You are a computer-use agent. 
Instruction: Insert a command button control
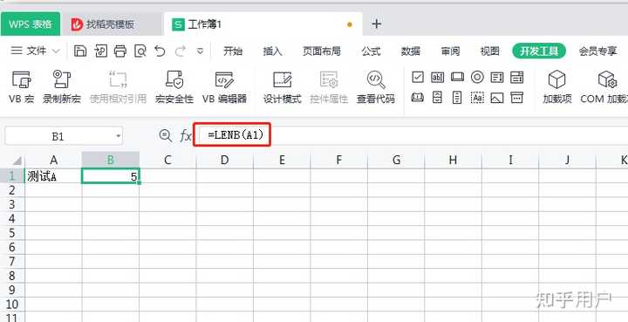point(457,77)
